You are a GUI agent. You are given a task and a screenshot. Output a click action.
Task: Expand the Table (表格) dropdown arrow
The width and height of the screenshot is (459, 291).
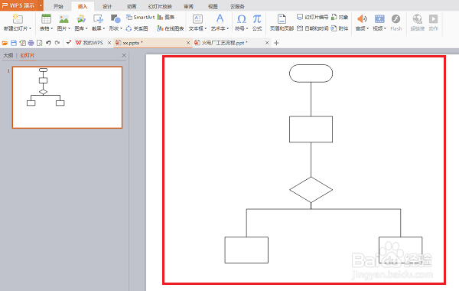pyautogui.click(x=52, y=28)
